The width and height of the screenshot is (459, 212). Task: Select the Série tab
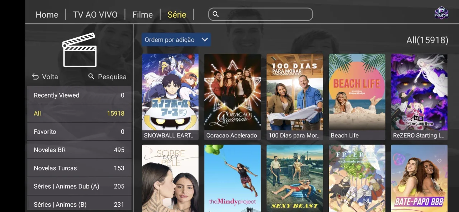click(x=177, y=15)
